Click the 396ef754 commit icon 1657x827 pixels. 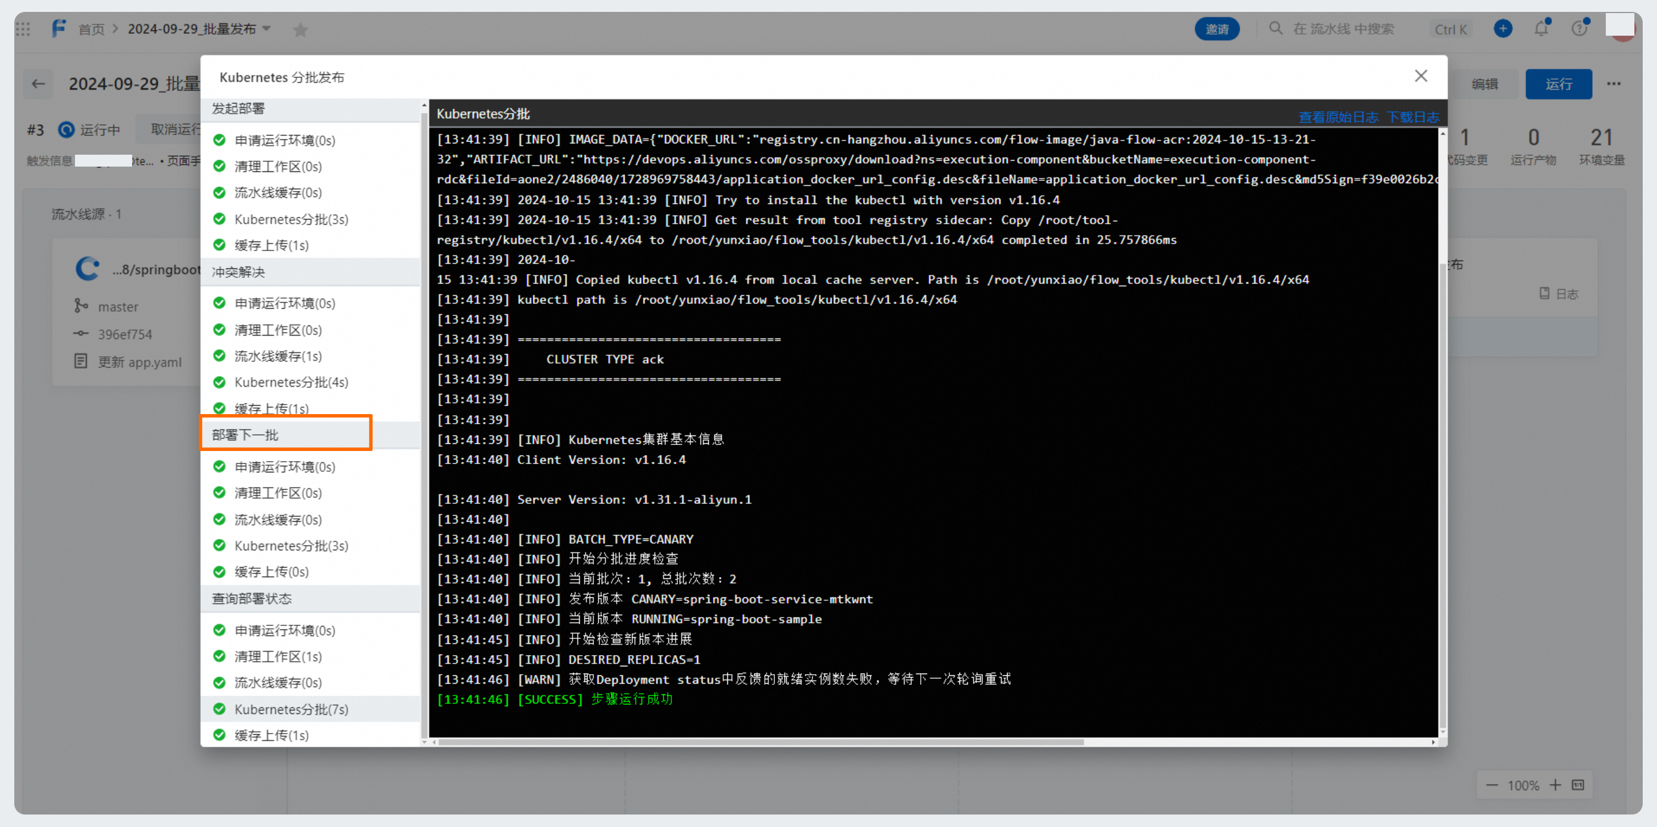click(x=80, y=334)
